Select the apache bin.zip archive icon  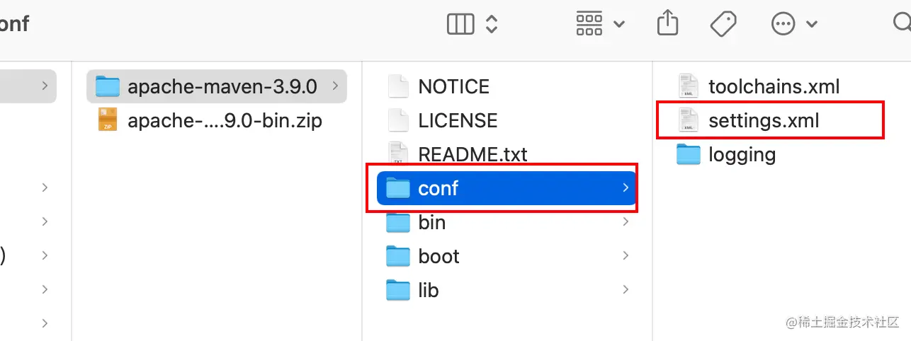108,120
